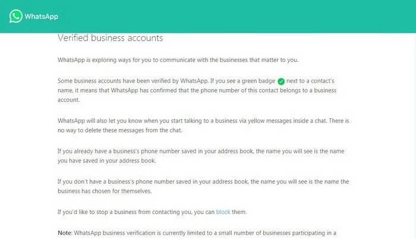Image resolution: width=416 pixels, height=239 pixels.
Task: Click the text 'business has chosen for themselves.'
Action: click(x=105, y=191)
